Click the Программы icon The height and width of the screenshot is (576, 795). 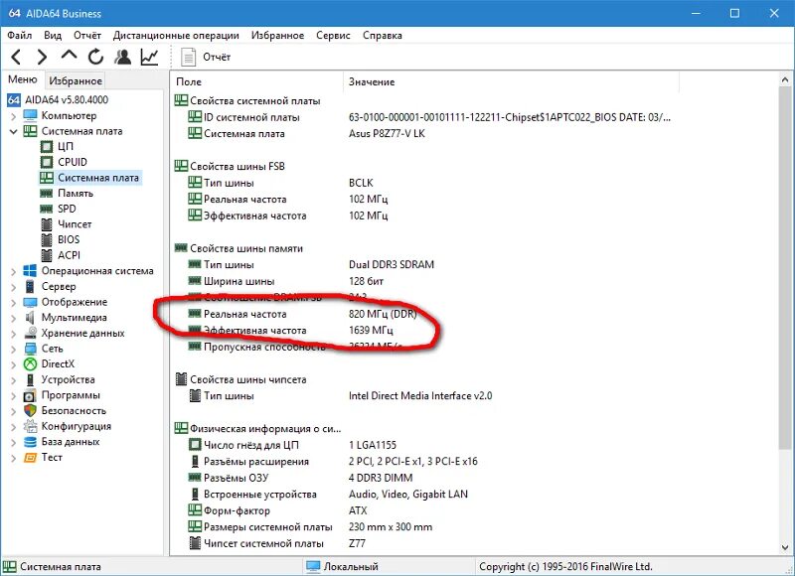30,395
